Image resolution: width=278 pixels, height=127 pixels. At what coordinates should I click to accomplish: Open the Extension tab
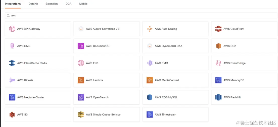pyautogui.click(x=52, y=4)
